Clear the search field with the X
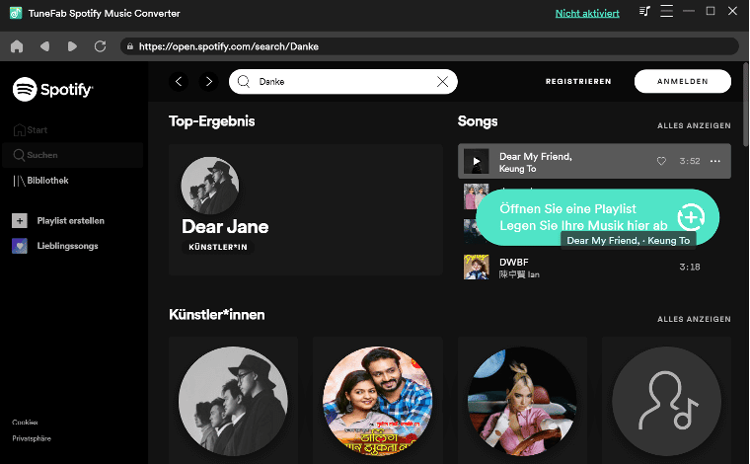750x464 pixels. click(x=442, y=81)
